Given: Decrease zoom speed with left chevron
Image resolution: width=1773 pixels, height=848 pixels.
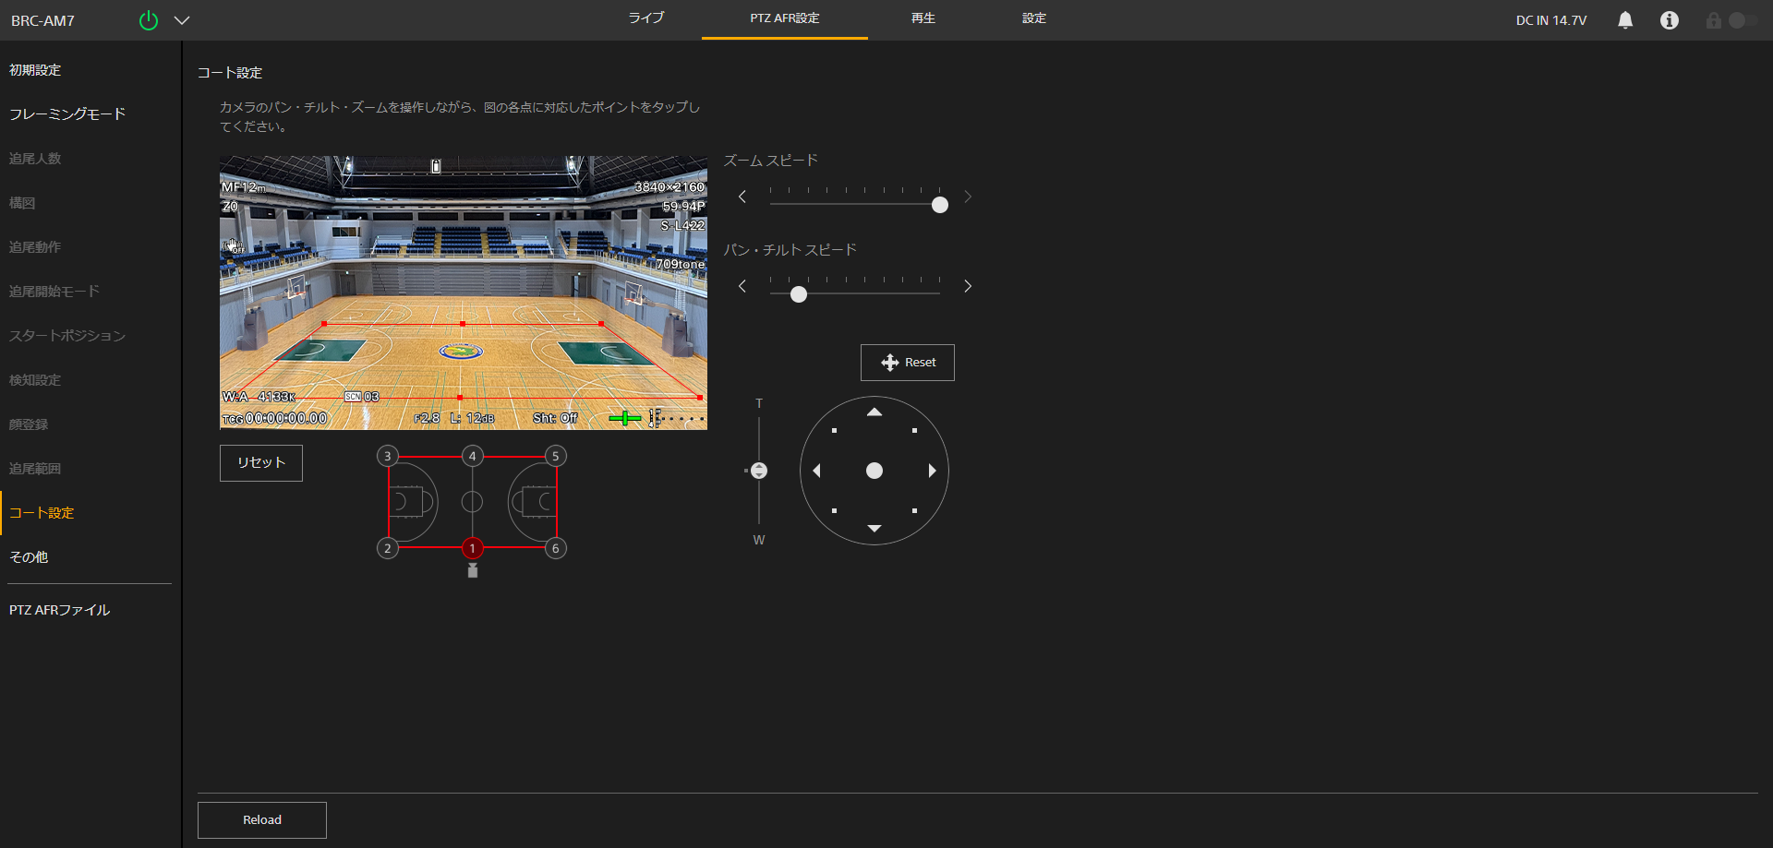Looking at the screenshot, I should pyautogui.click(x=742, y=197).
